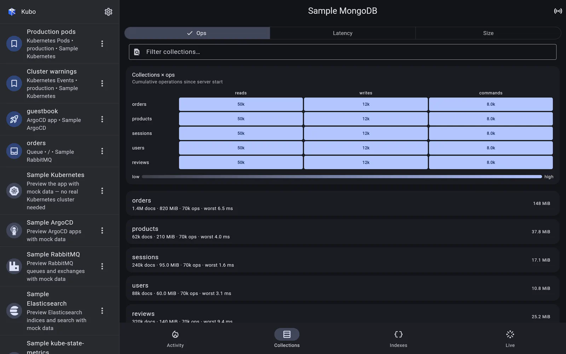This screenshot has width=566, height=354.
Task: Click the bookmark icon for Cluster warnings
Action: click(x=14, y=83)
